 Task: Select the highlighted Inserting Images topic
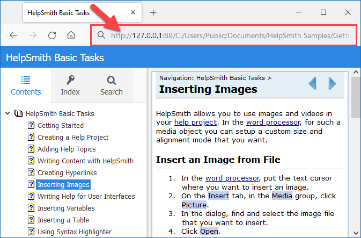(63, 184)
